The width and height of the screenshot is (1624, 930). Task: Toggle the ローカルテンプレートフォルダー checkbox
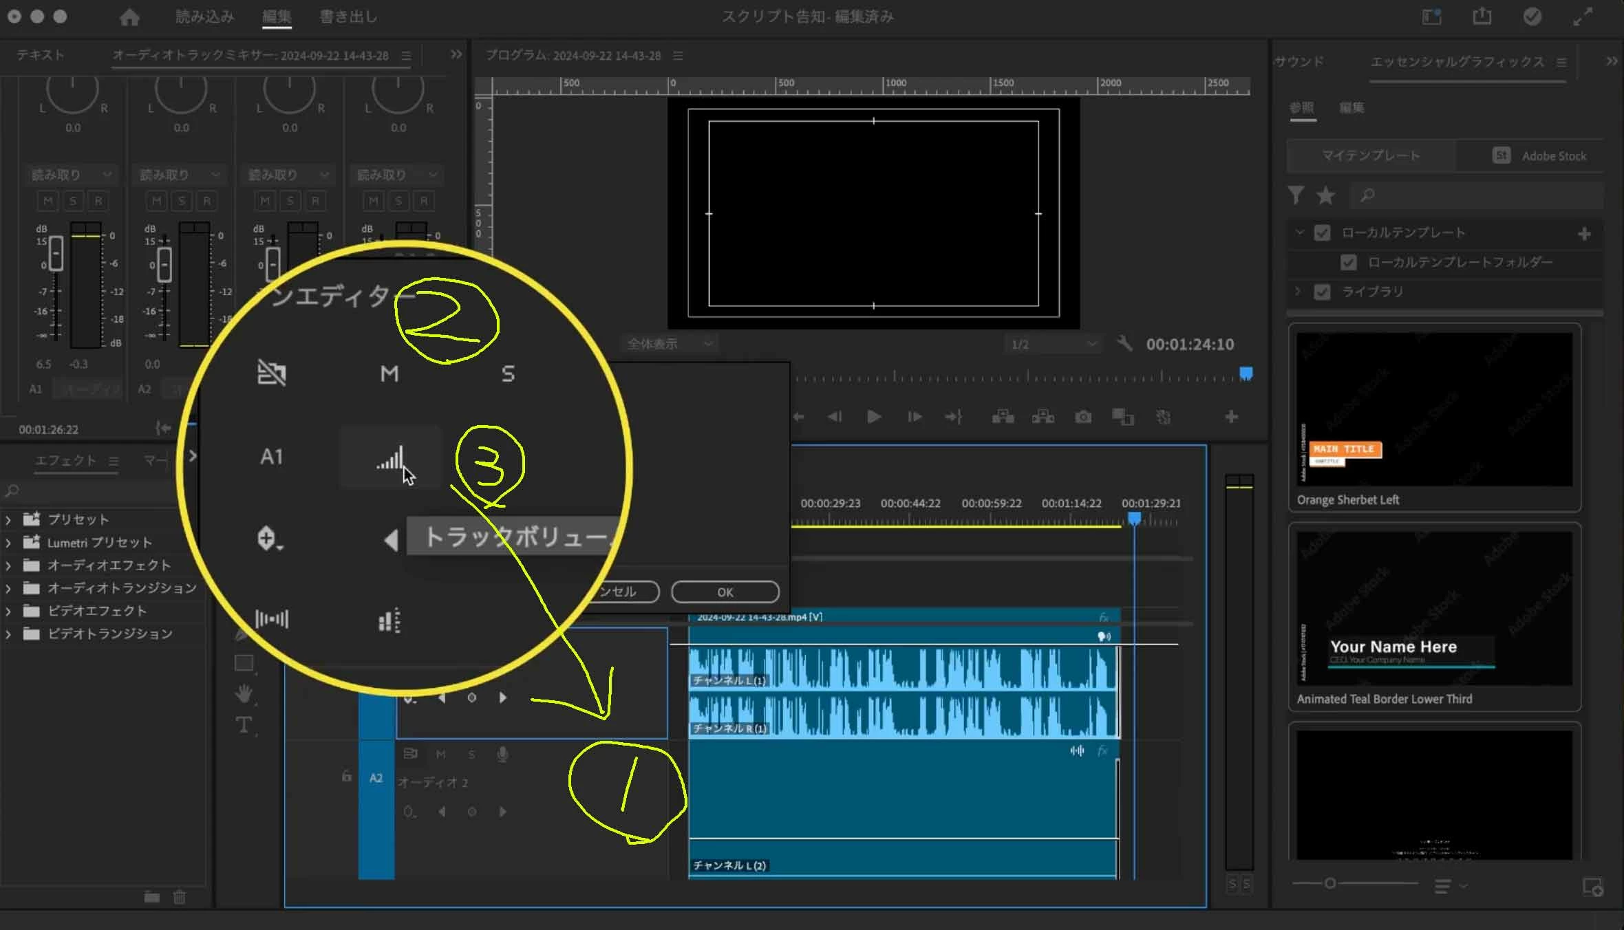point(1348,263)
